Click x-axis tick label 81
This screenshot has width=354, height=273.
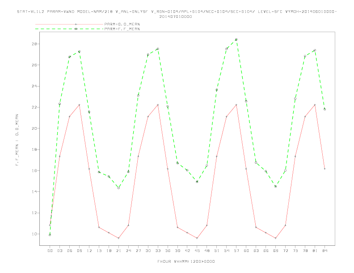(x=315, y=251)
